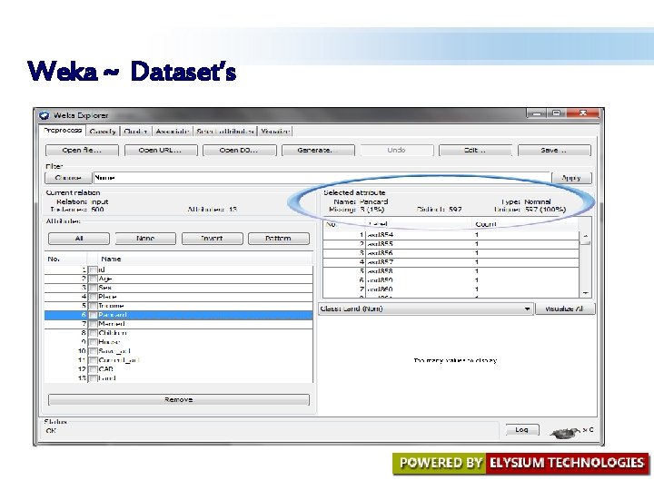
Task: Apply the selected filter
Action: pos(571,178)
